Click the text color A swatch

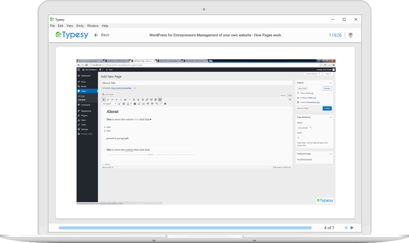tap(128, 104)
